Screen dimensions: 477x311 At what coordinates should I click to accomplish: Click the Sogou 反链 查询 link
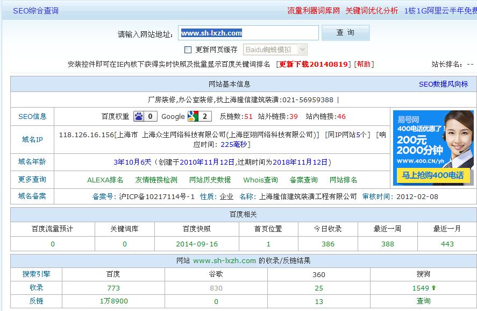click(x=423, y=301)
